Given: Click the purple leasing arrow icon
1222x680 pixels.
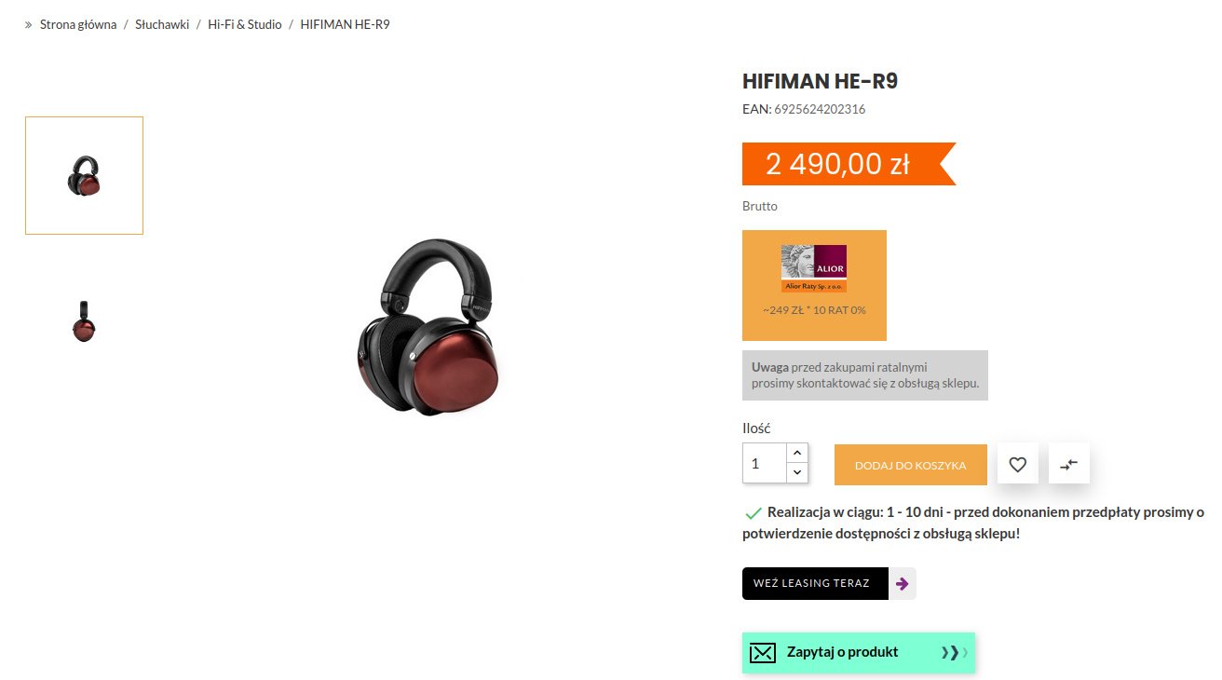Looking at the screenshot, I should coord(902,584).
